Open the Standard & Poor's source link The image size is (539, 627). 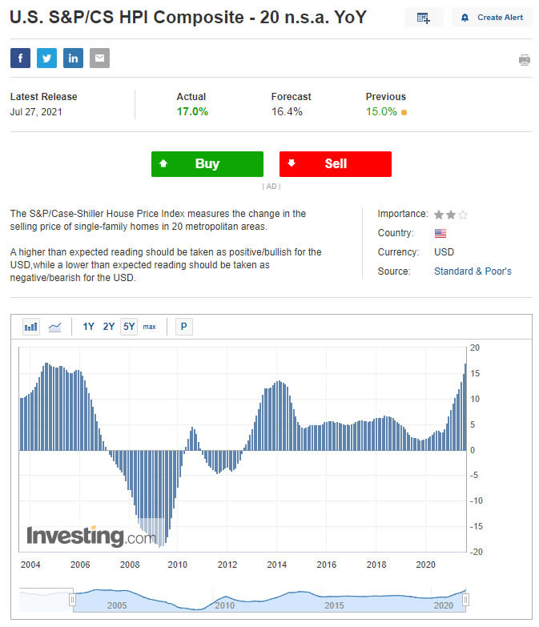(473, 271)
